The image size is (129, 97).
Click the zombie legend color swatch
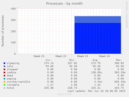point(4,72)
